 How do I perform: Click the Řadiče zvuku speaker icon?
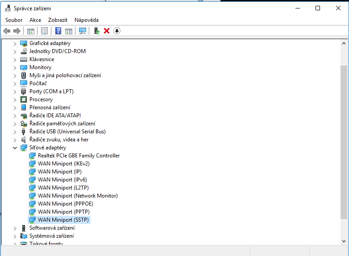(x=23, y=140)
